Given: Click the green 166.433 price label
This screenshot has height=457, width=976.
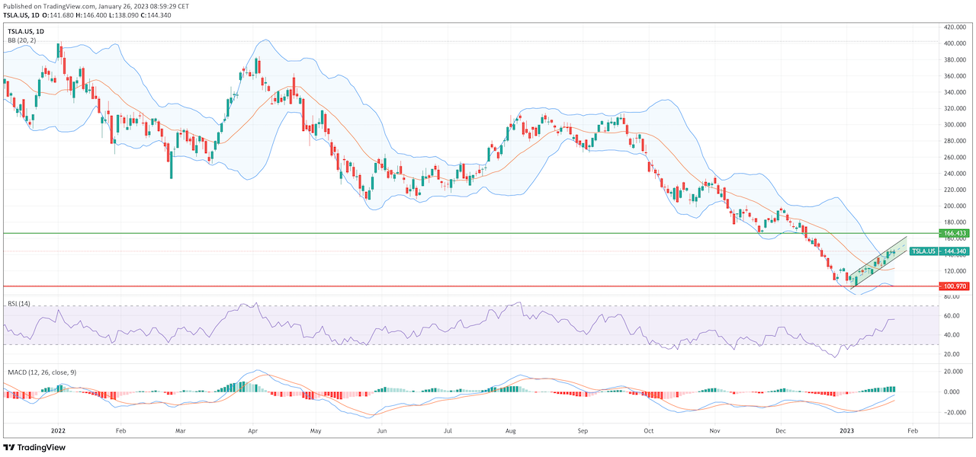Looking at the screenshot, I should tap(955, 233).
